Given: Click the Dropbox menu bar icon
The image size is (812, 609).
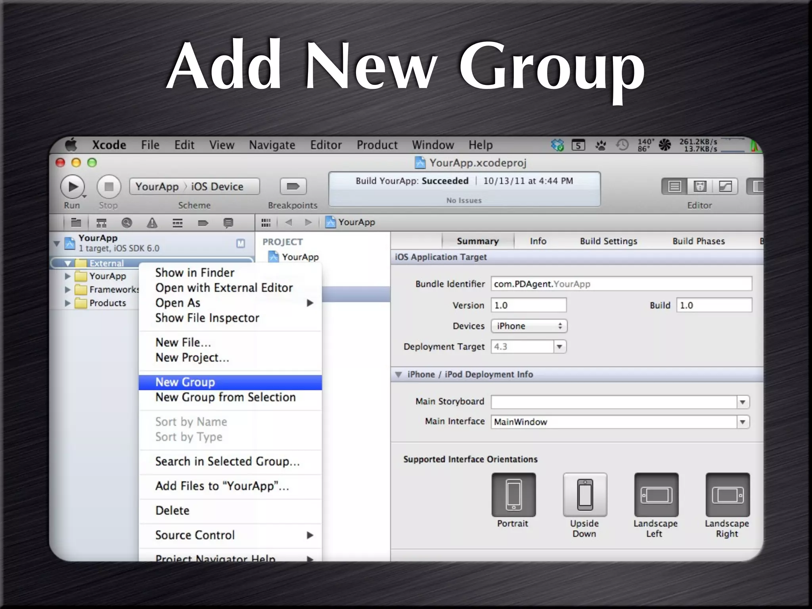Looking at the screenshot, I should click(x=557, y=145).
